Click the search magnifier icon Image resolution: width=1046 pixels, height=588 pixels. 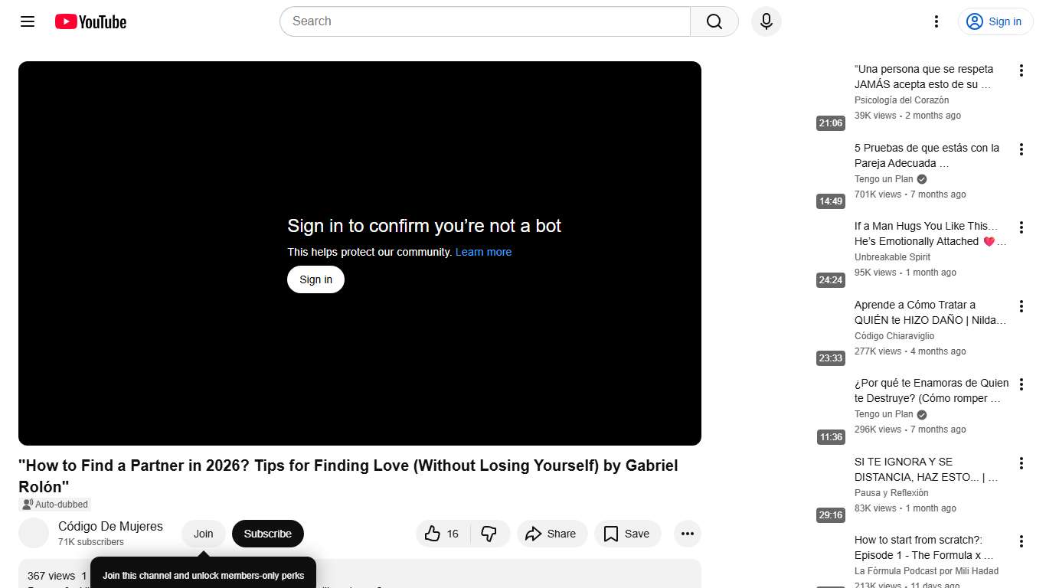[713, 21]
